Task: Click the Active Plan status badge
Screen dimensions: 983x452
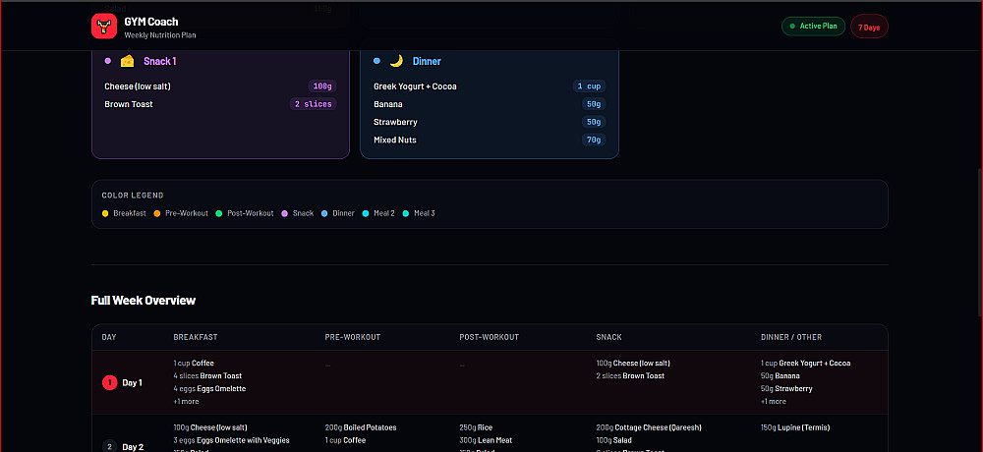Action: click(813, 27)
